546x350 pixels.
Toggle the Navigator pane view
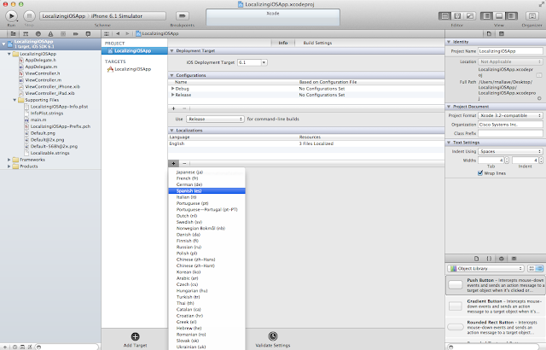tap(487, 16)
